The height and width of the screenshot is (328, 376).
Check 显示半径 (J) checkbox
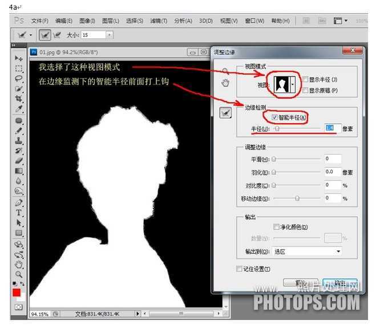click(x=305, y=79)
